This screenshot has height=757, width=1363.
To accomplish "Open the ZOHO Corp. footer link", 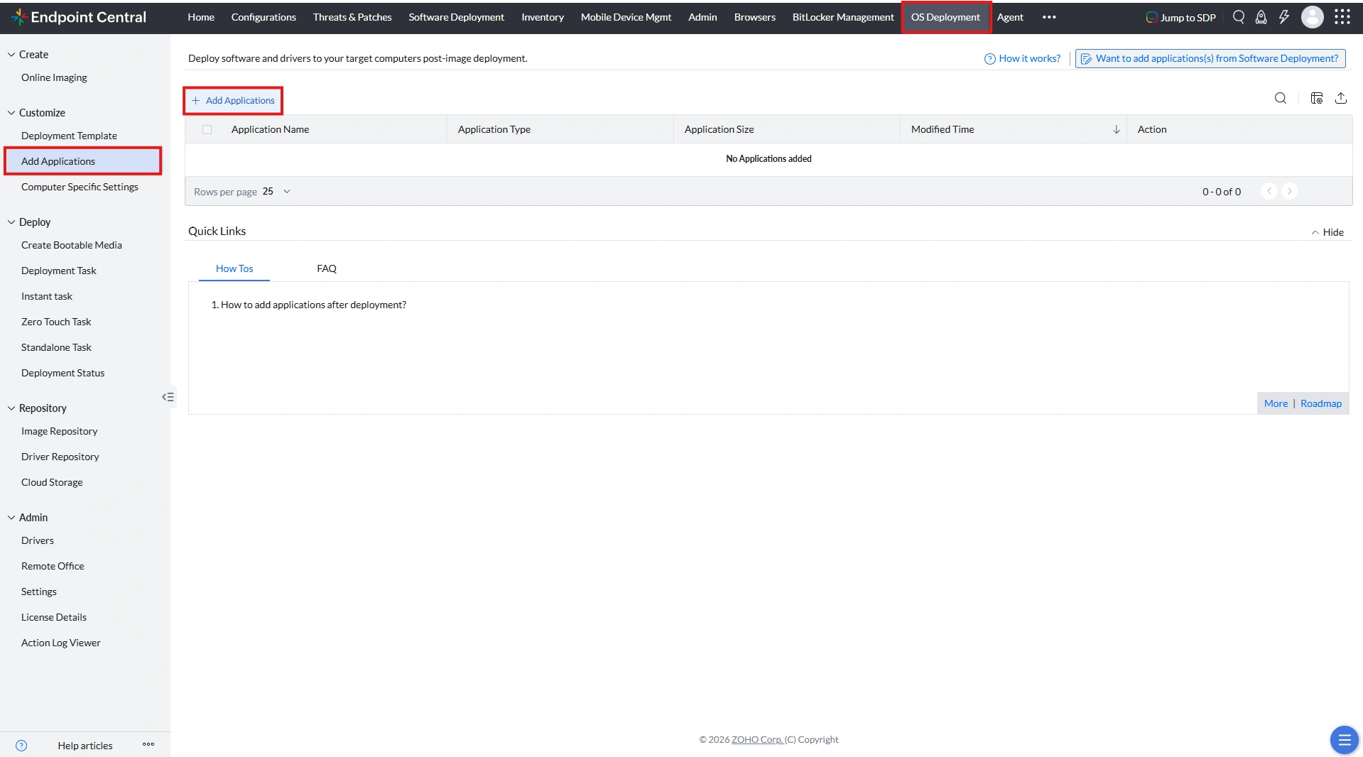I will pyautogui.click(x=757, y=740).
